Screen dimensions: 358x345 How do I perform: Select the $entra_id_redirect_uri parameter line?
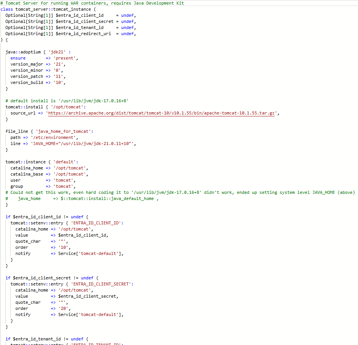[71, 34]
